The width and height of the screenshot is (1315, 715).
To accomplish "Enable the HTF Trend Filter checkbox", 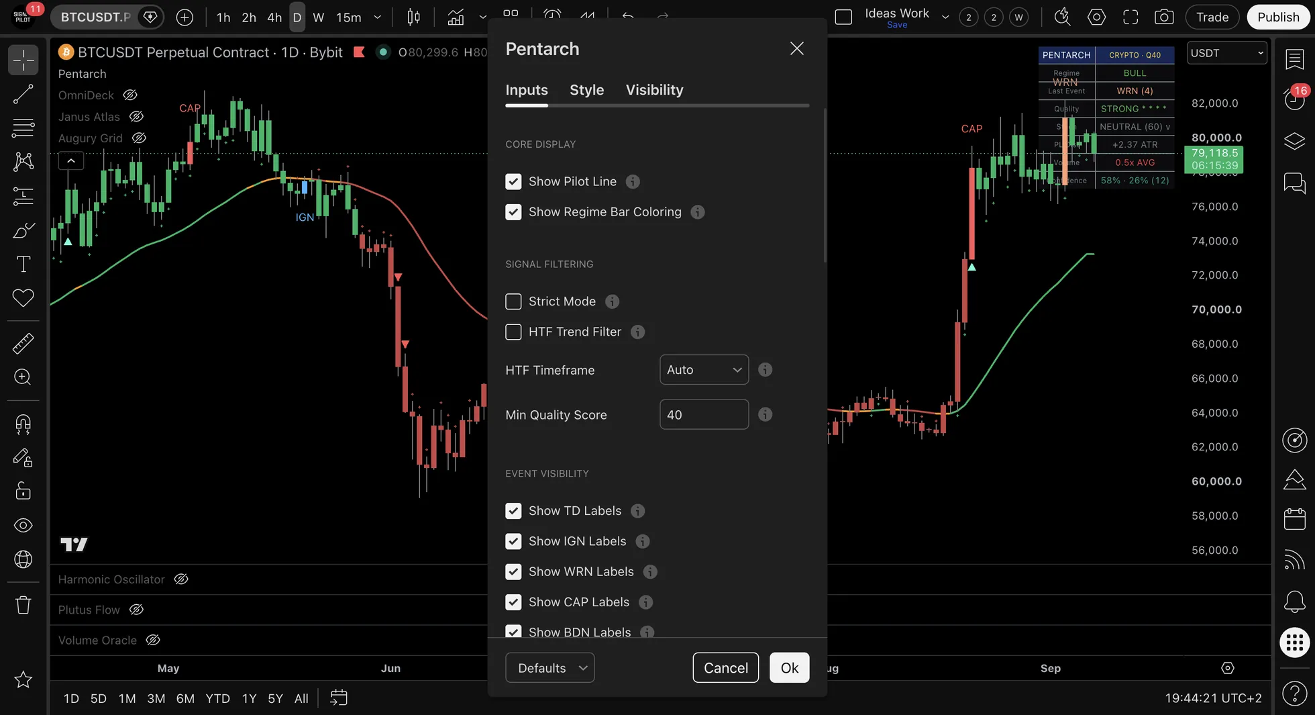I will pos(513,332).
